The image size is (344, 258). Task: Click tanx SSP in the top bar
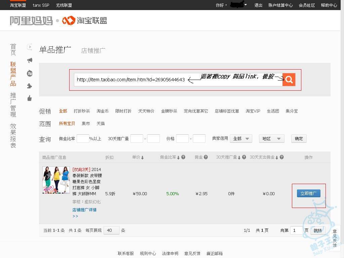tap(41, 5)
